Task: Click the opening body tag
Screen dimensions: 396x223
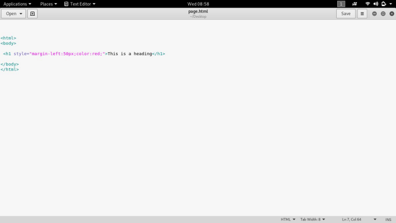Action: click(x=8, y=43)
